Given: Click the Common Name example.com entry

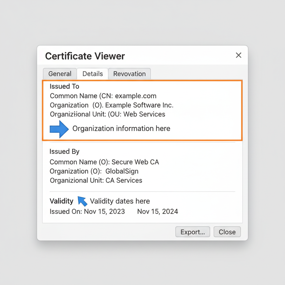Looking at the screenshot, I should pyautogui.click(x=103, y=96).
